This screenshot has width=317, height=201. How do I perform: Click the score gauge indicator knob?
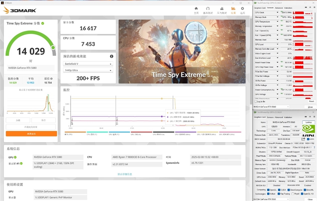(53, 47)
